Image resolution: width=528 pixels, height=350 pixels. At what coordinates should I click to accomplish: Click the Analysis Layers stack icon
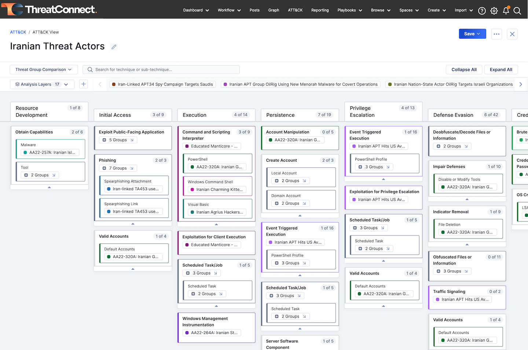17,84
